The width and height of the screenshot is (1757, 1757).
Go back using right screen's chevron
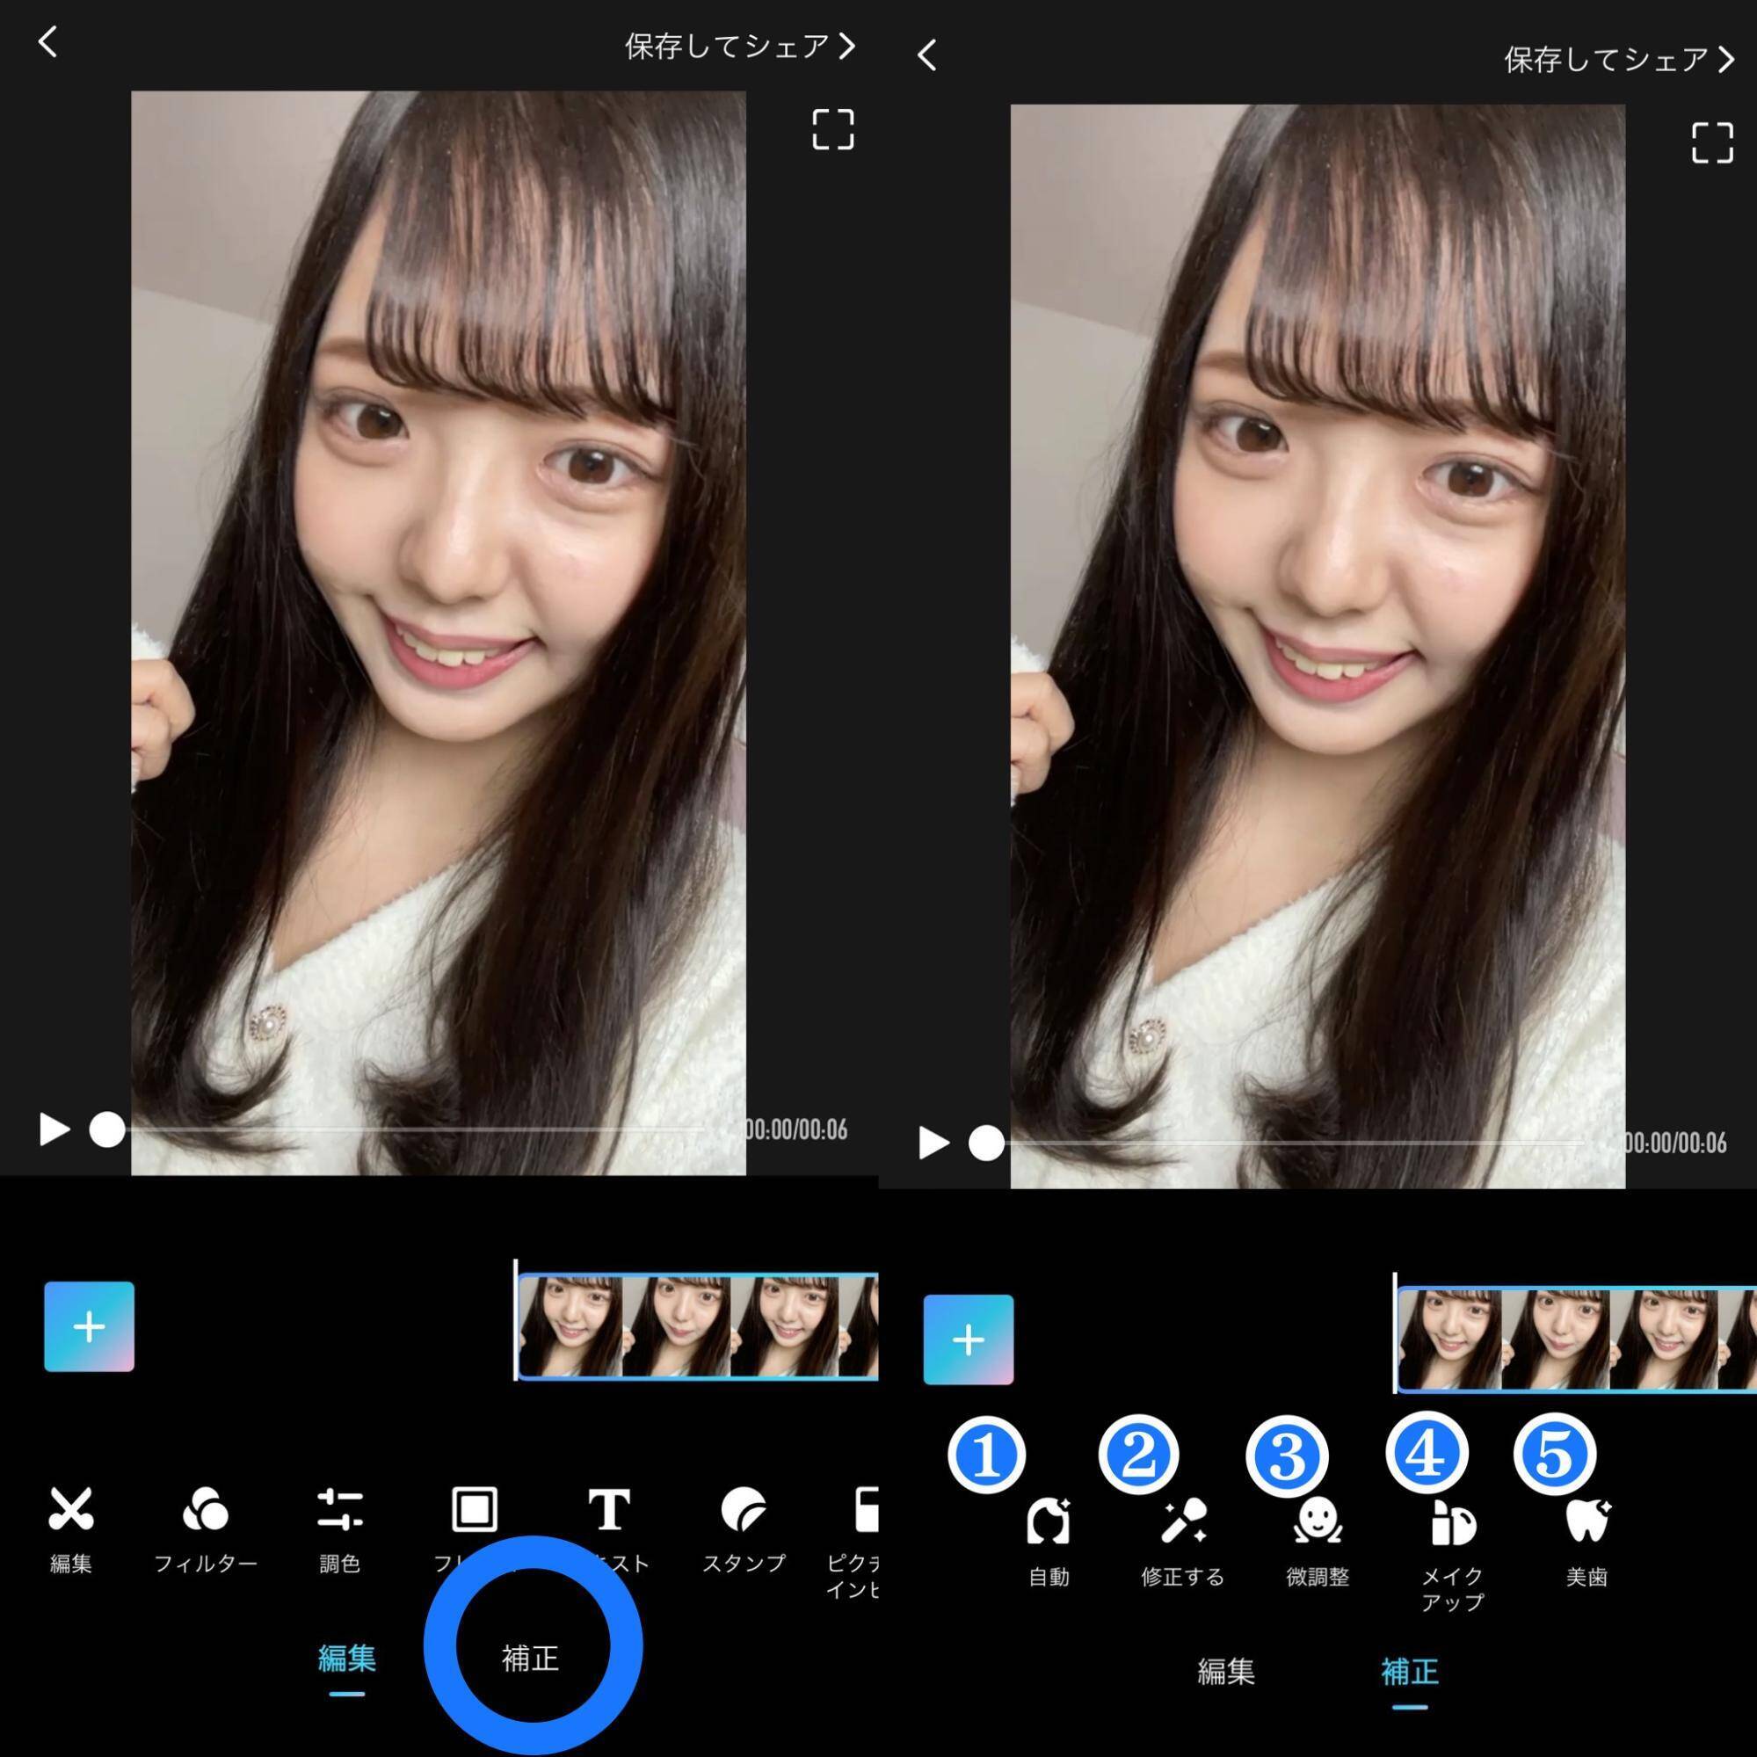(926, 55)
